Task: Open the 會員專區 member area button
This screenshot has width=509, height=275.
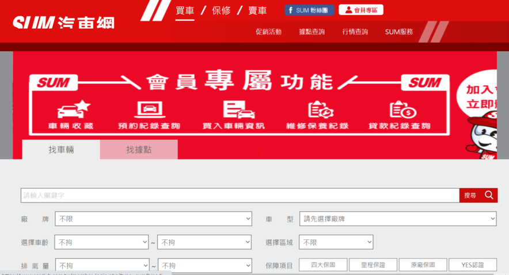Action: point(361,10)
